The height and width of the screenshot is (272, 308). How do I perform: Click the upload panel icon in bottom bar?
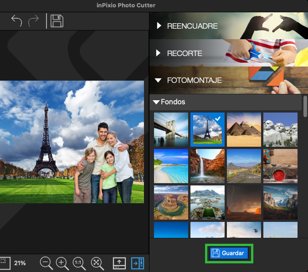coord(119,263)
